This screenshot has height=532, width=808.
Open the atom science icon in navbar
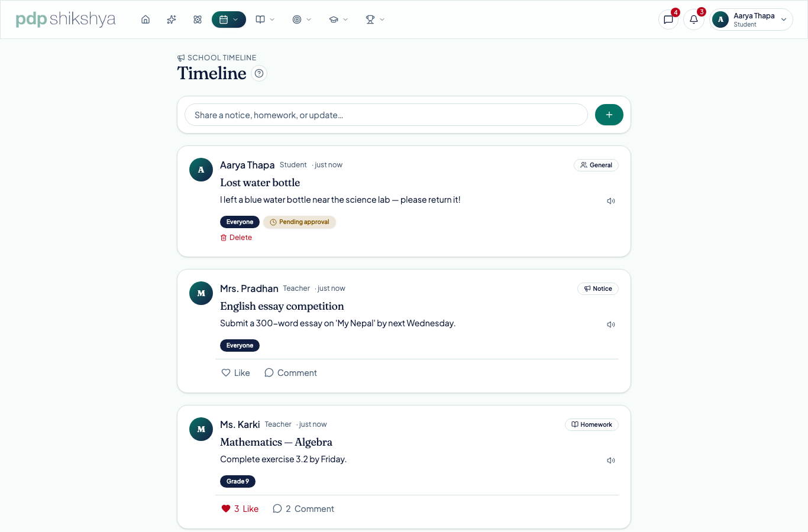click(x=198, y=20)
